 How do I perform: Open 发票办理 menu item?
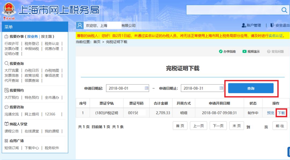click(x=12, y=48)
